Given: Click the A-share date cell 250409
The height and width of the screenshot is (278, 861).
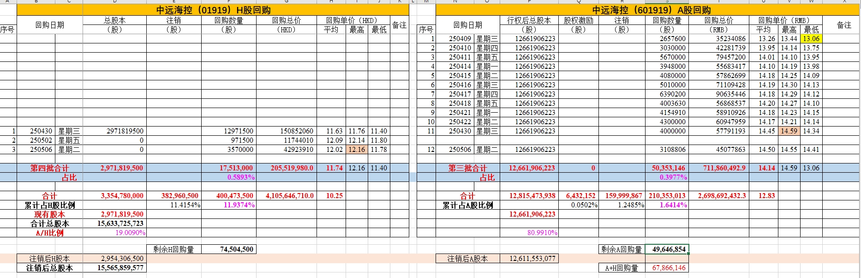Looking at the screenshot, I should pos(455,39).
